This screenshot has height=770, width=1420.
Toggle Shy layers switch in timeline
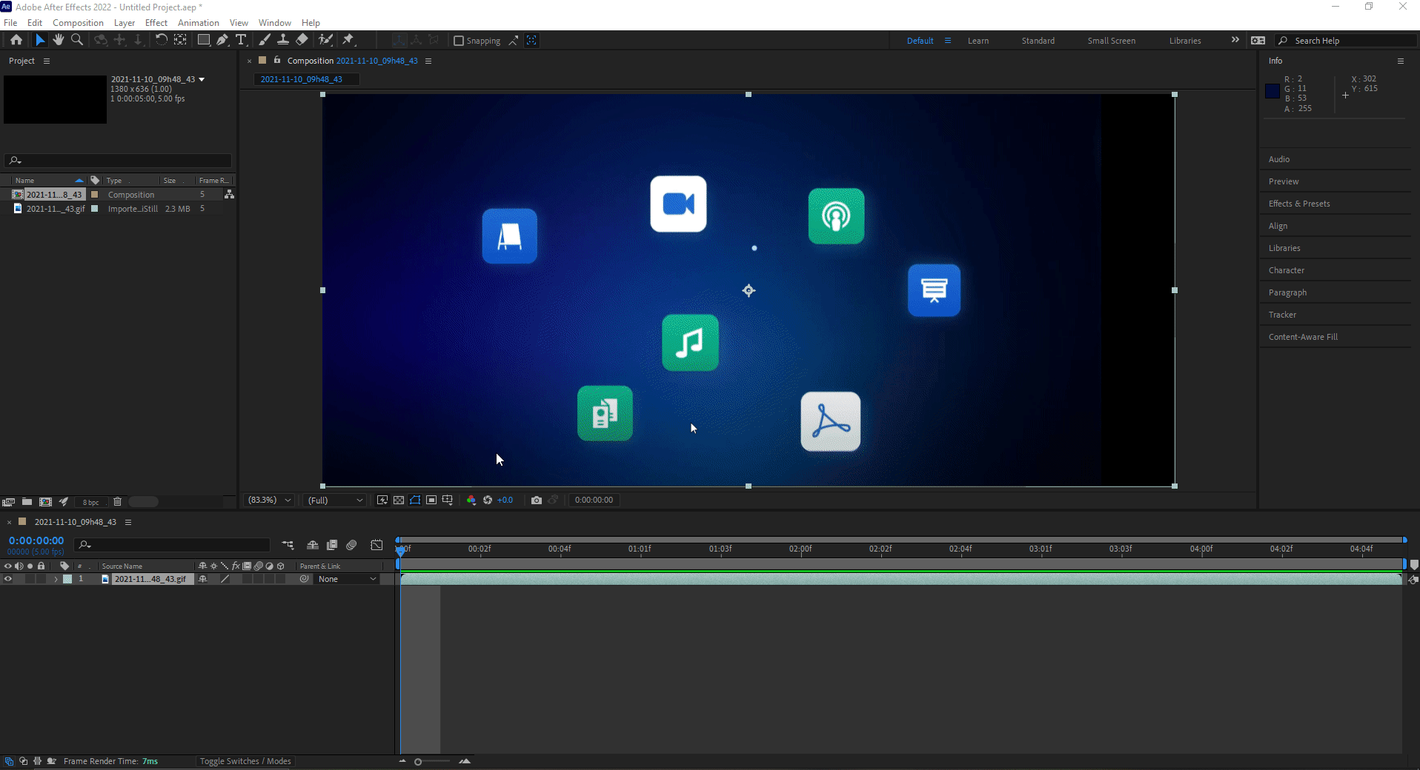(x=313, y=546)
